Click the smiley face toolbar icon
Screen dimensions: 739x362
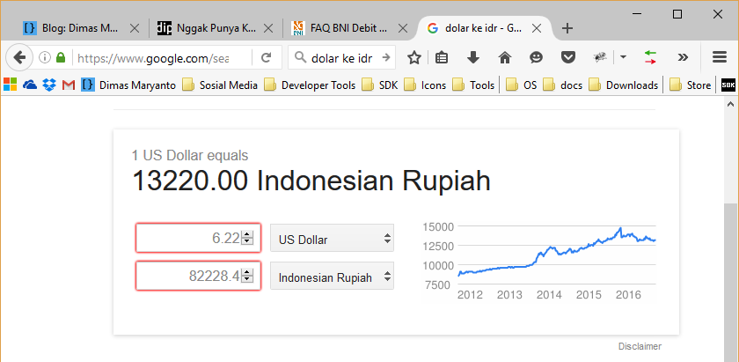click(x=536, y=57)
